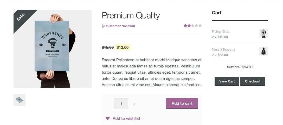The width and height of the screenshot is (283, 125).
Task: Enlarge the main WooThemes poster image
Action: tap(52, 49)
